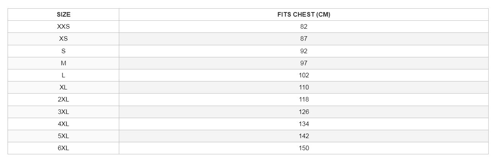Click the chest value 110
Viewport: 497px width, 163px height.
304,87
